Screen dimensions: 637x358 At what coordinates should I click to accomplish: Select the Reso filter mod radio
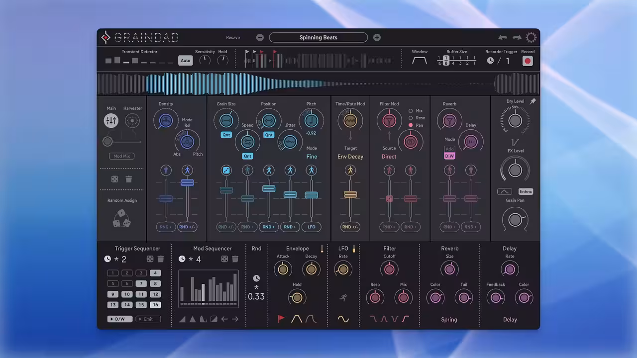pyautogui.click(x=411, y=118)
